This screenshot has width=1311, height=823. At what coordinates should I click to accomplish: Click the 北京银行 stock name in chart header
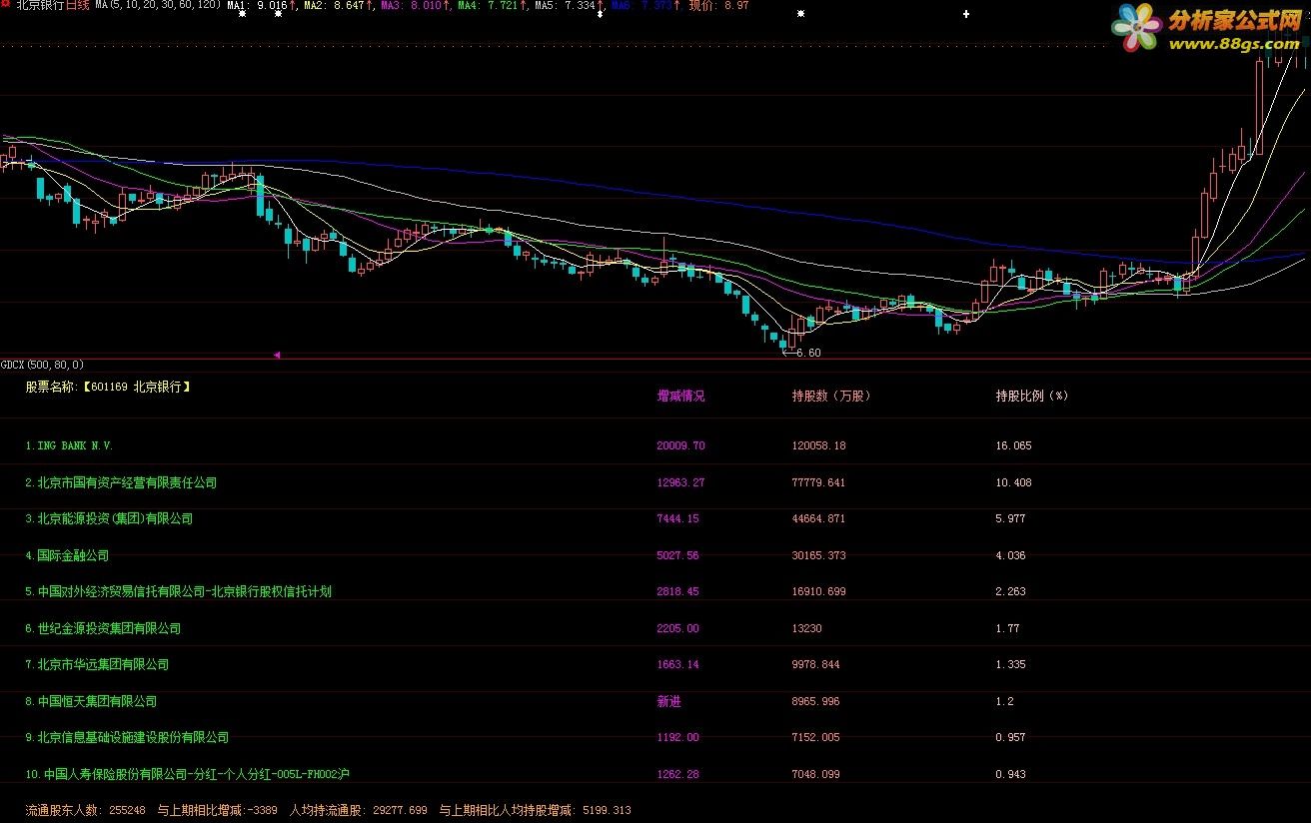(40, 5)
